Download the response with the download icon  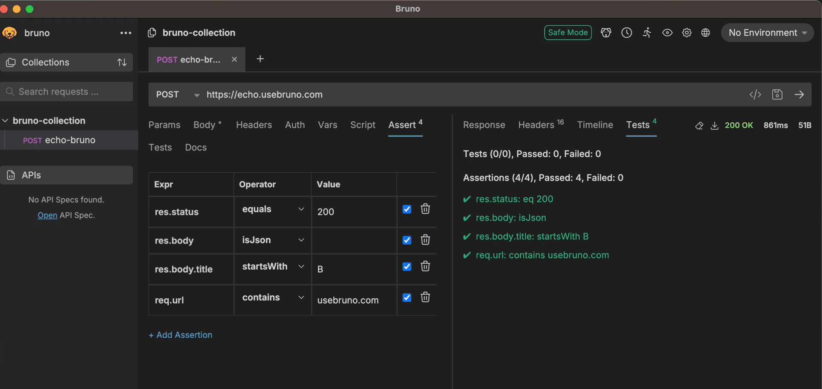point(715,125)
